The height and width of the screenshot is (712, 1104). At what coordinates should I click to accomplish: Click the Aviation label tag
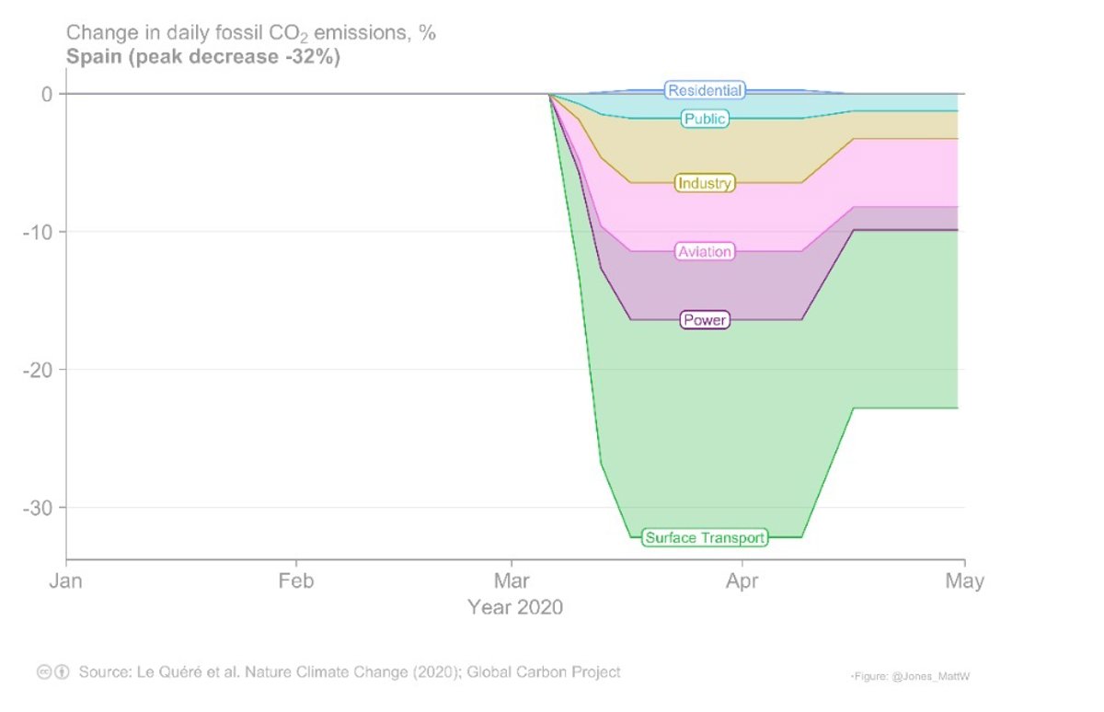[x=705, y=251]
